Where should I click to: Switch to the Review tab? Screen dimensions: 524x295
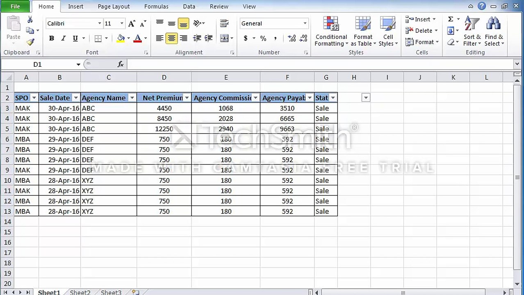click(x=219, y=7)
